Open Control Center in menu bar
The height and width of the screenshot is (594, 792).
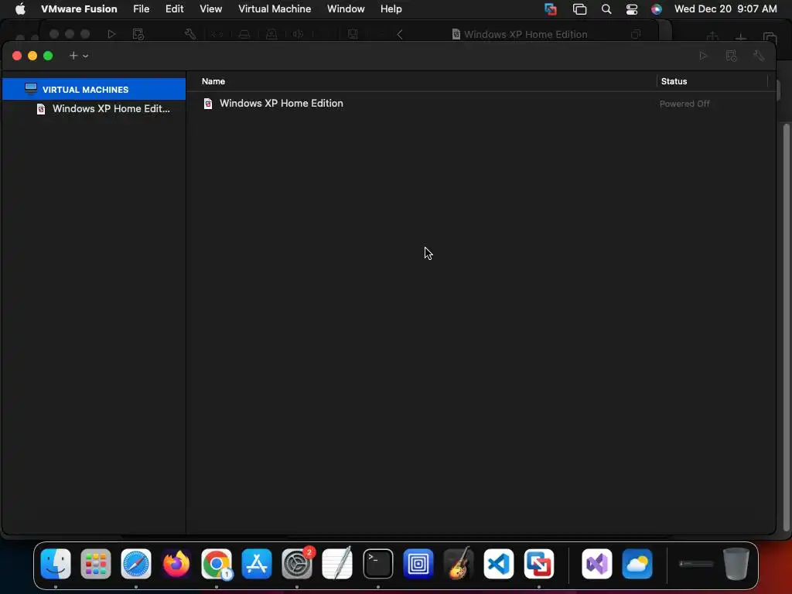(631, 9)
